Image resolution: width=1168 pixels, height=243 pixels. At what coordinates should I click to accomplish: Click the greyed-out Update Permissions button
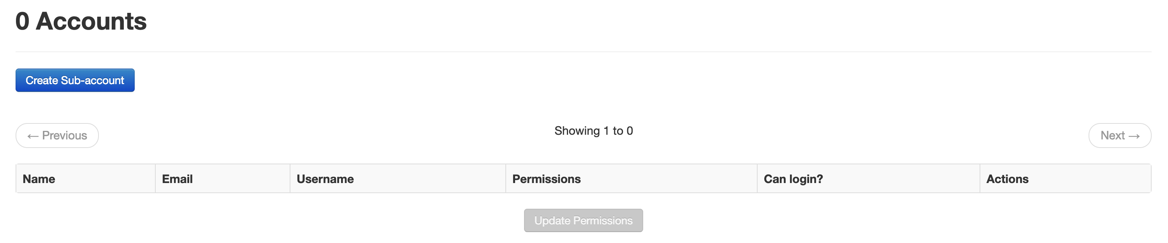583,220
